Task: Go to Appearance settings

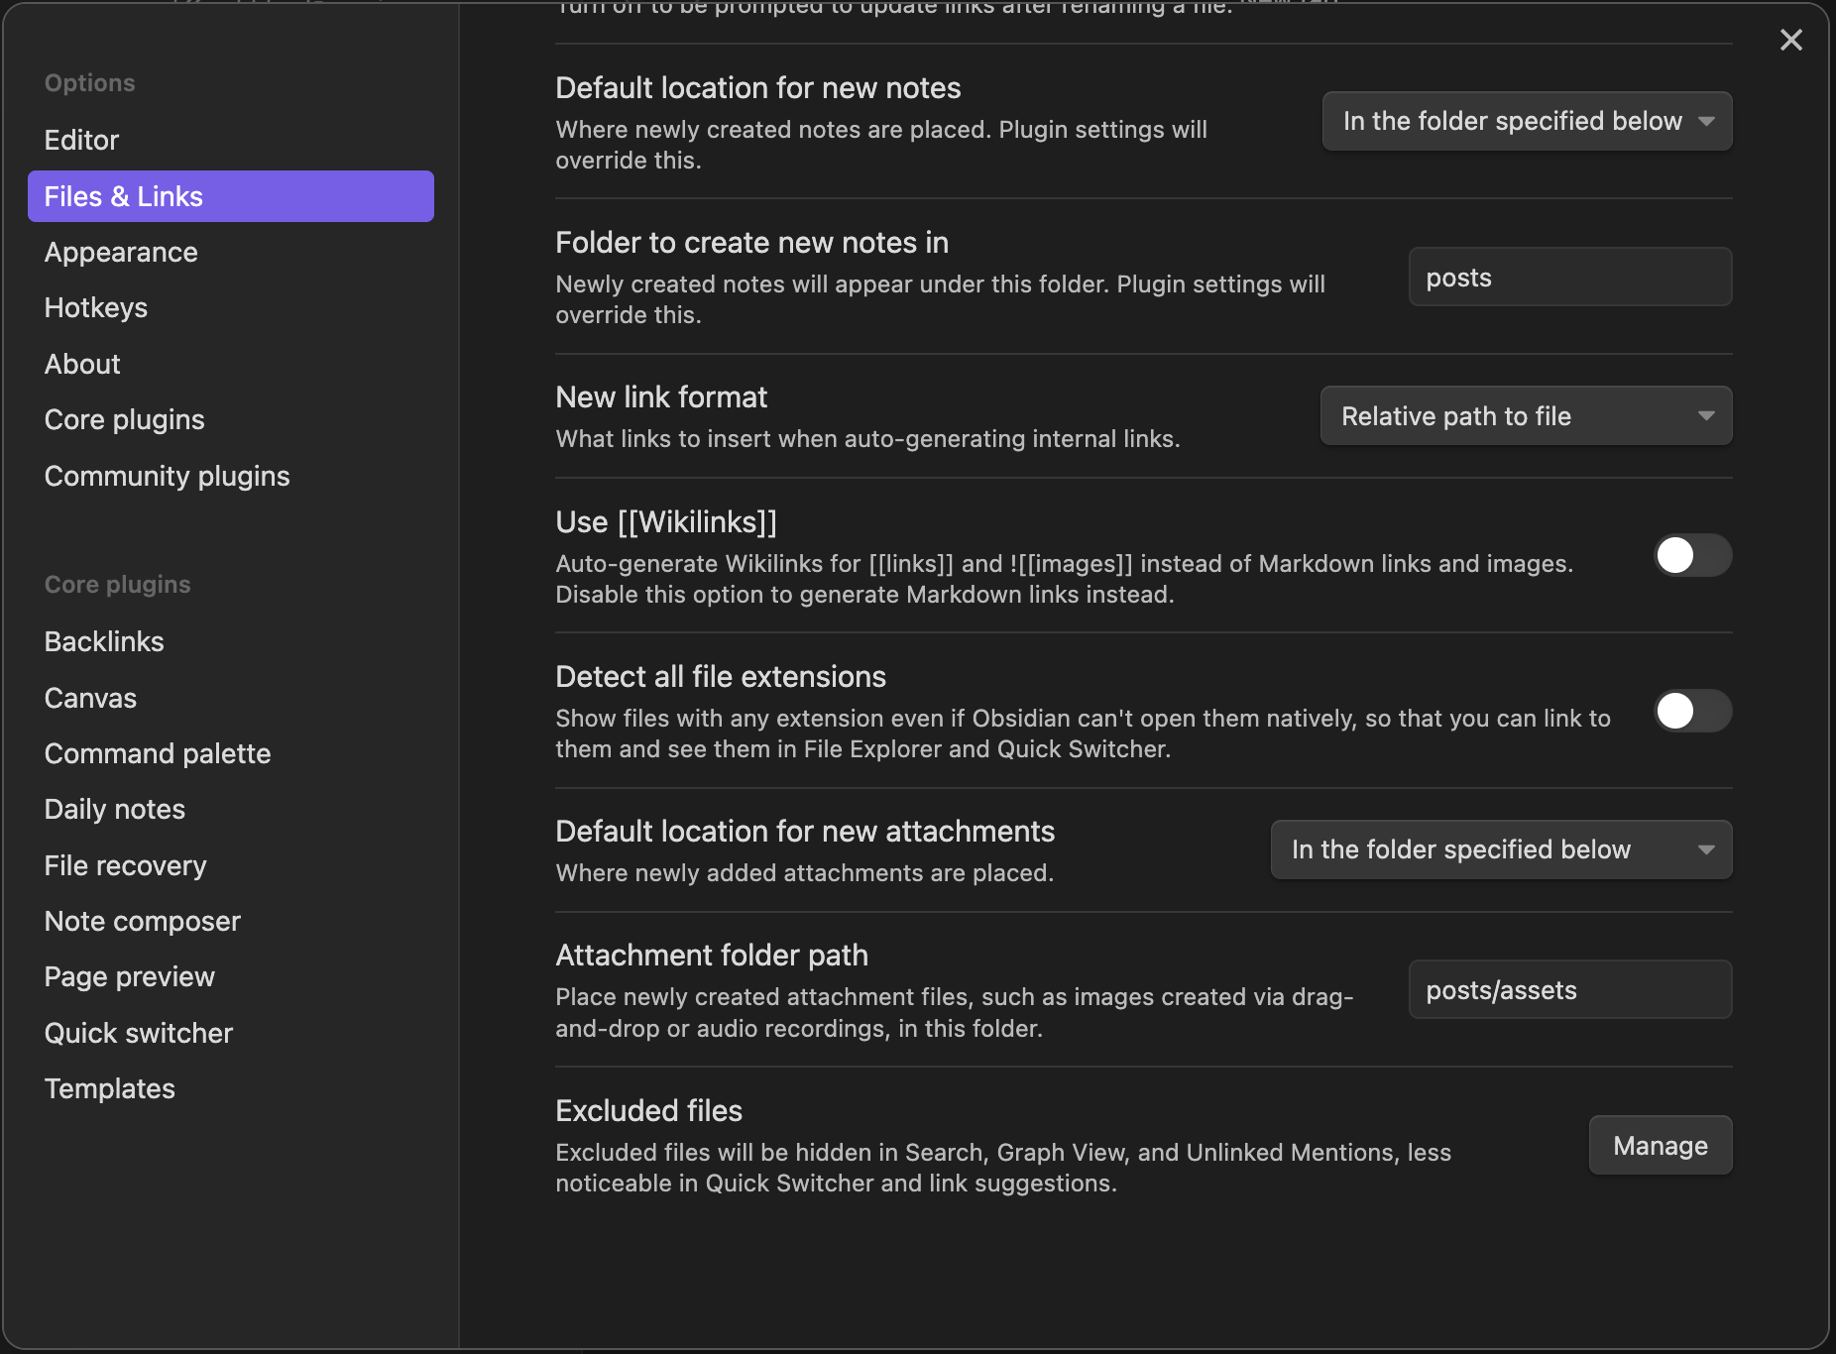Action: tap(121, 252)
